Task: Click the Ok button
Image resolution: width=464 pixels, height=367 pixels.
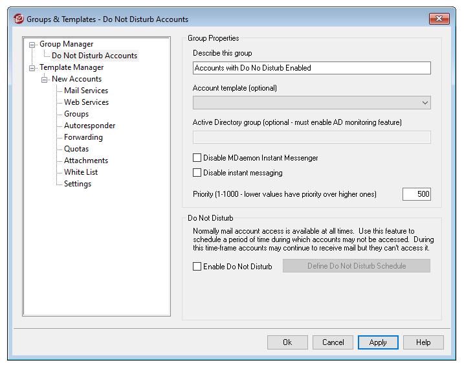Action: (287, 342)
